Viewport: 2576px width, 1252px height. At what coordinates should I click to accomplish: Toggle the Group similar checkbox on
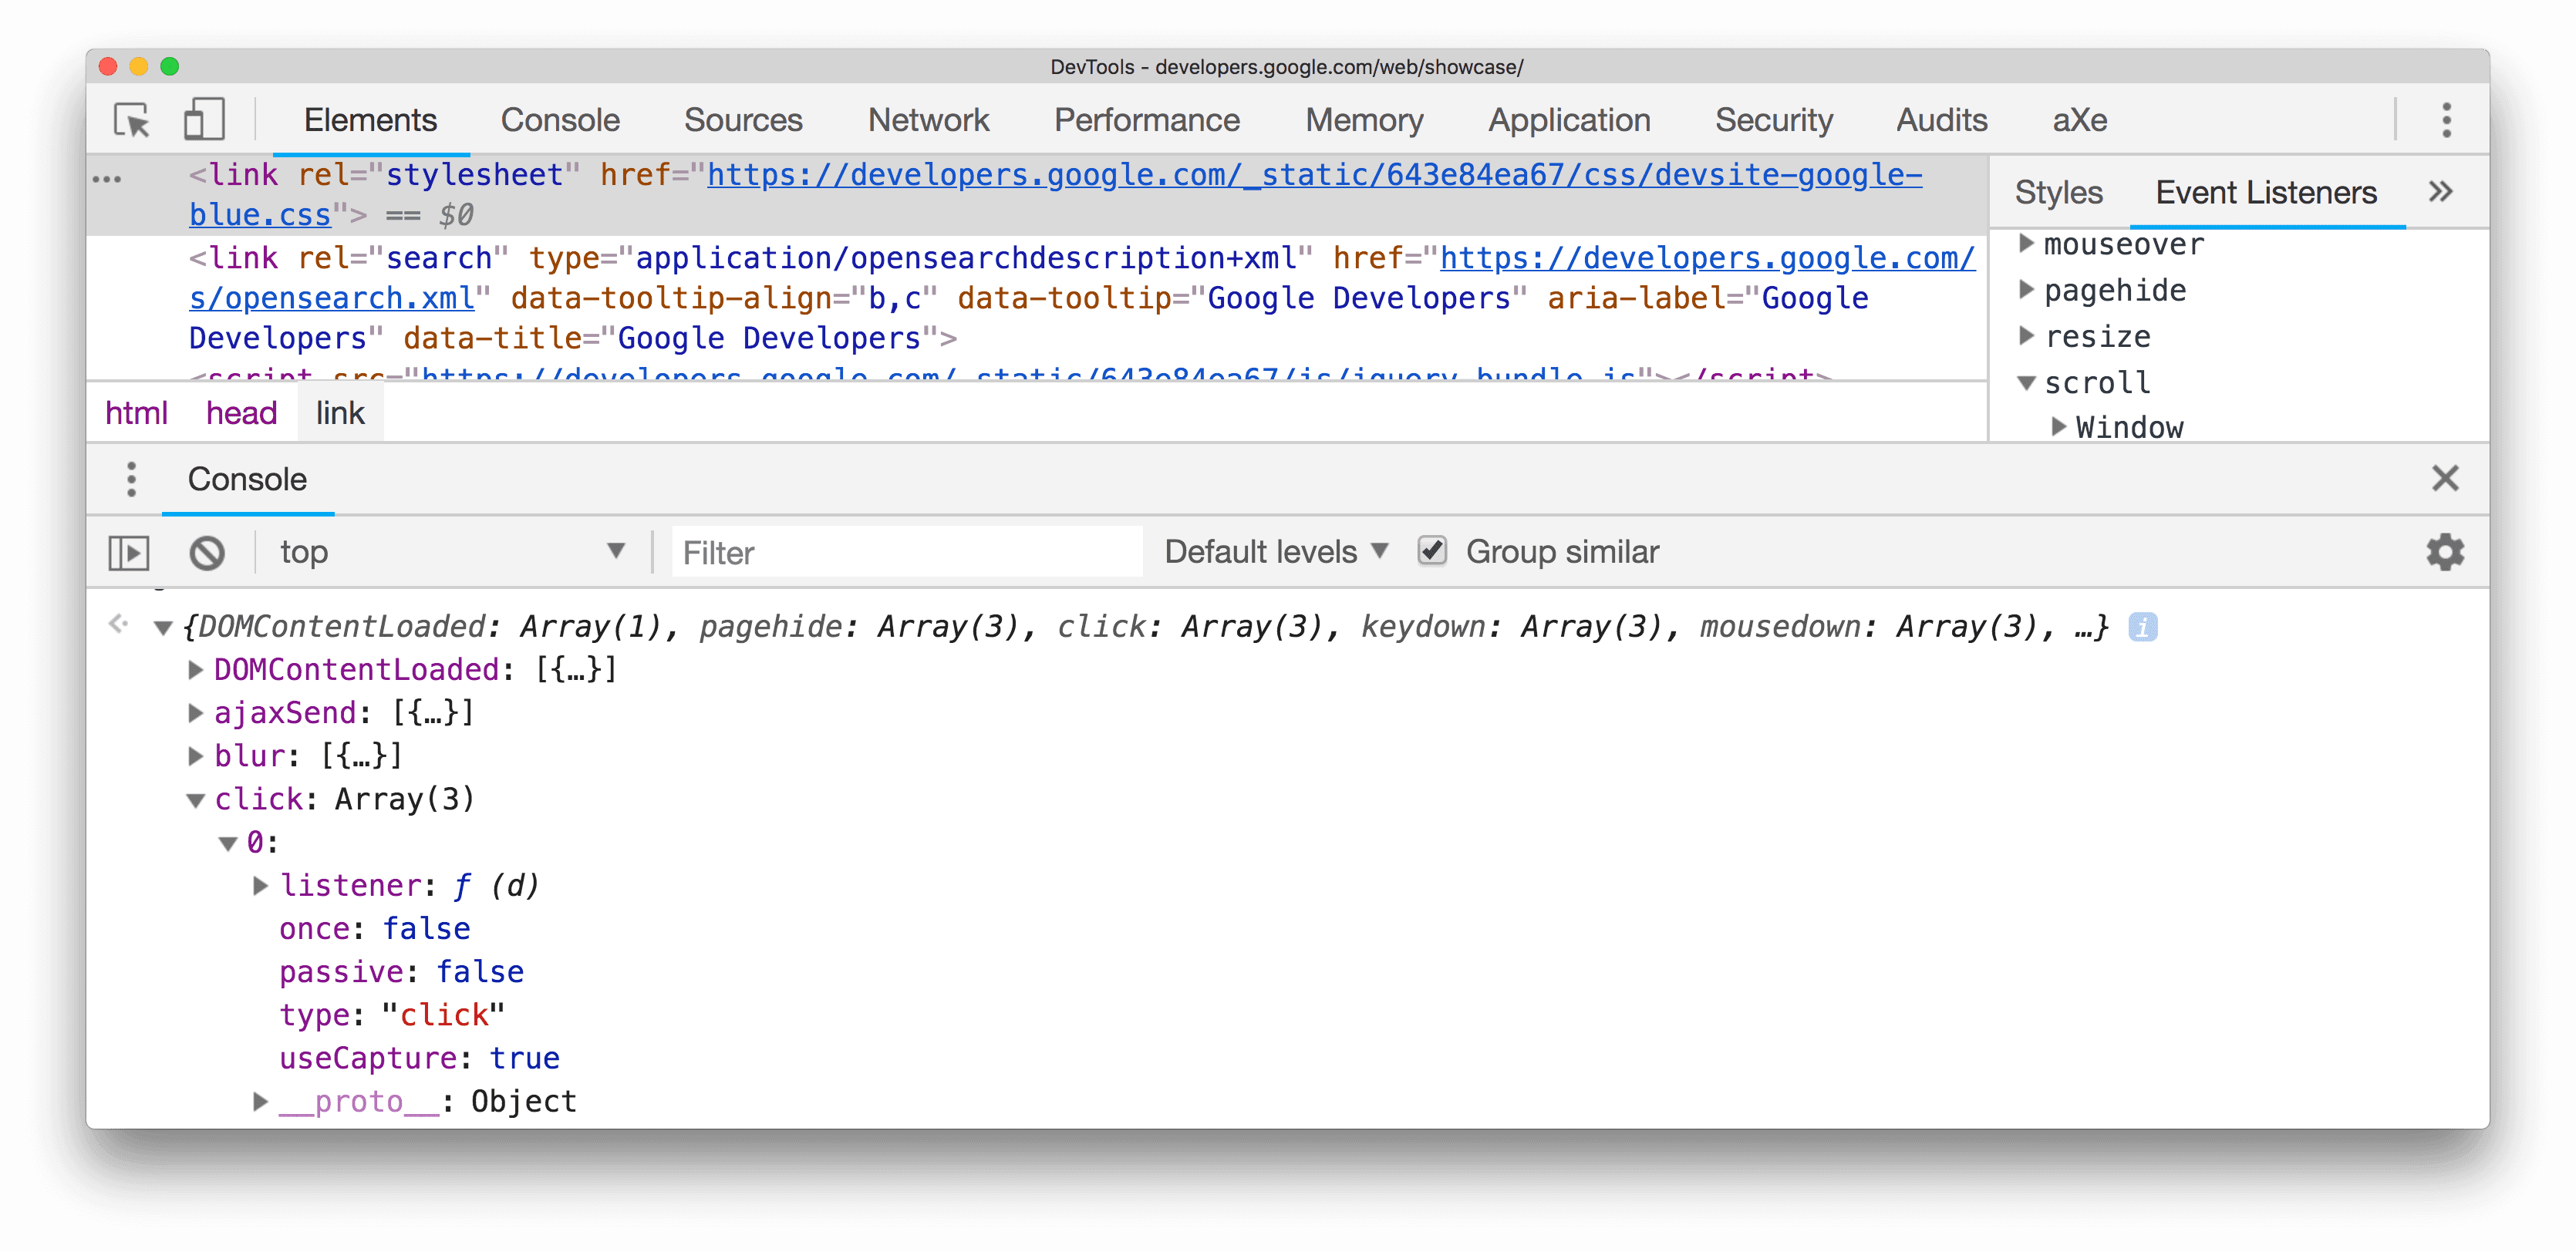[x=1431, y=550]
